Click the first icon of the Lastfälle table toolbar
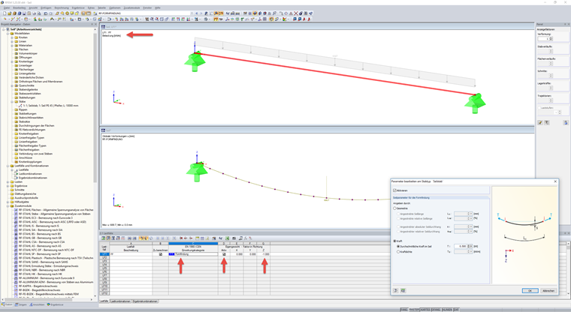The width and height of the screenshot is (571, 312). pyautogui.click(x=104, y=238)
